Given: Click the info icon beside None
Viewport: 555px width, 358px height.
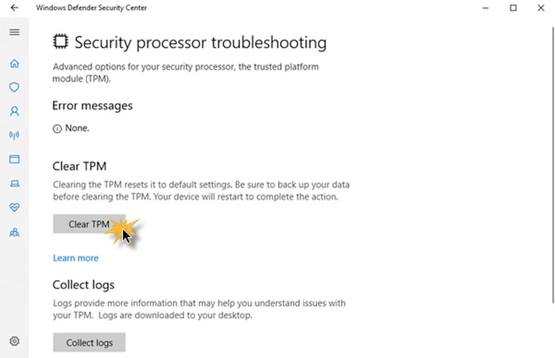Looking at the screenshot, I should (x=57, y=129).
